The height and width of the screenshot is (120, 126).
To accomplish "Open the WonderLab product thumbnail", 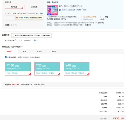I will pyautogui.click(x=52, y=10).
